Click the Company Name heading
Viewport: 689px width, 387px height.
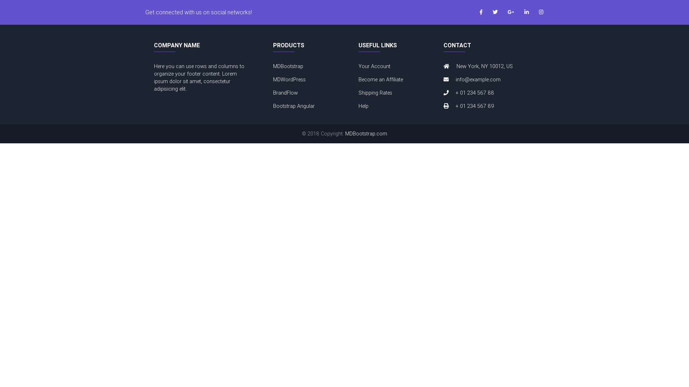tap(177, 46)
